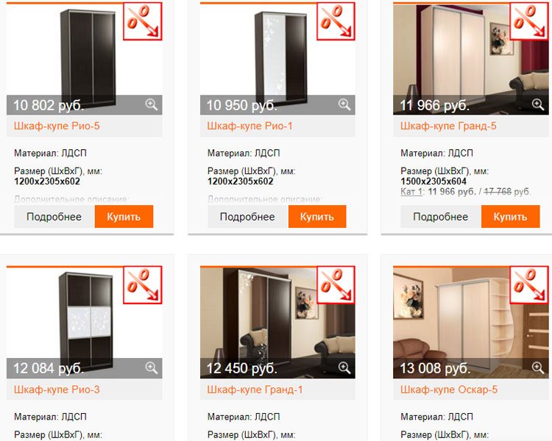Follow the Шкаф-купе Оскар-5 title link
The image size is (552, 441).
click(449, 390)
